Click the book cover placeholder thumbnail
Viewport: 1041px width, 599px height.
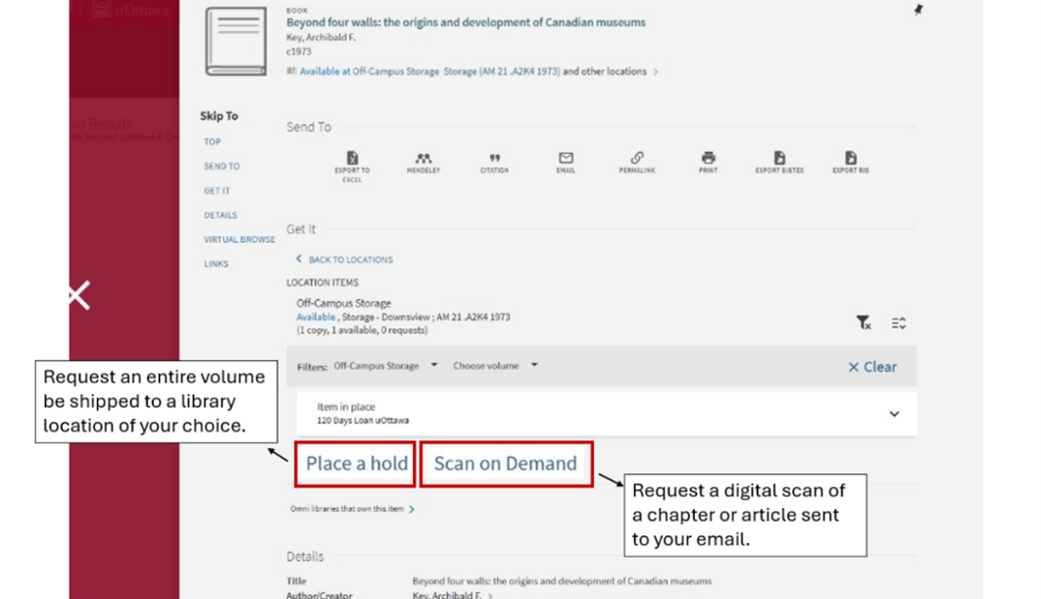235,40
